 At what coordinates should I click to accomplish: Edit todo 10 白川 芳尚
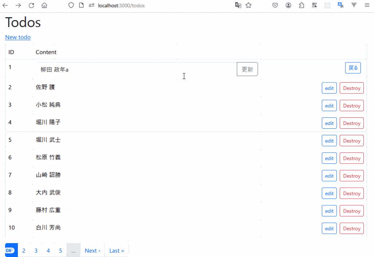[329, 229]
